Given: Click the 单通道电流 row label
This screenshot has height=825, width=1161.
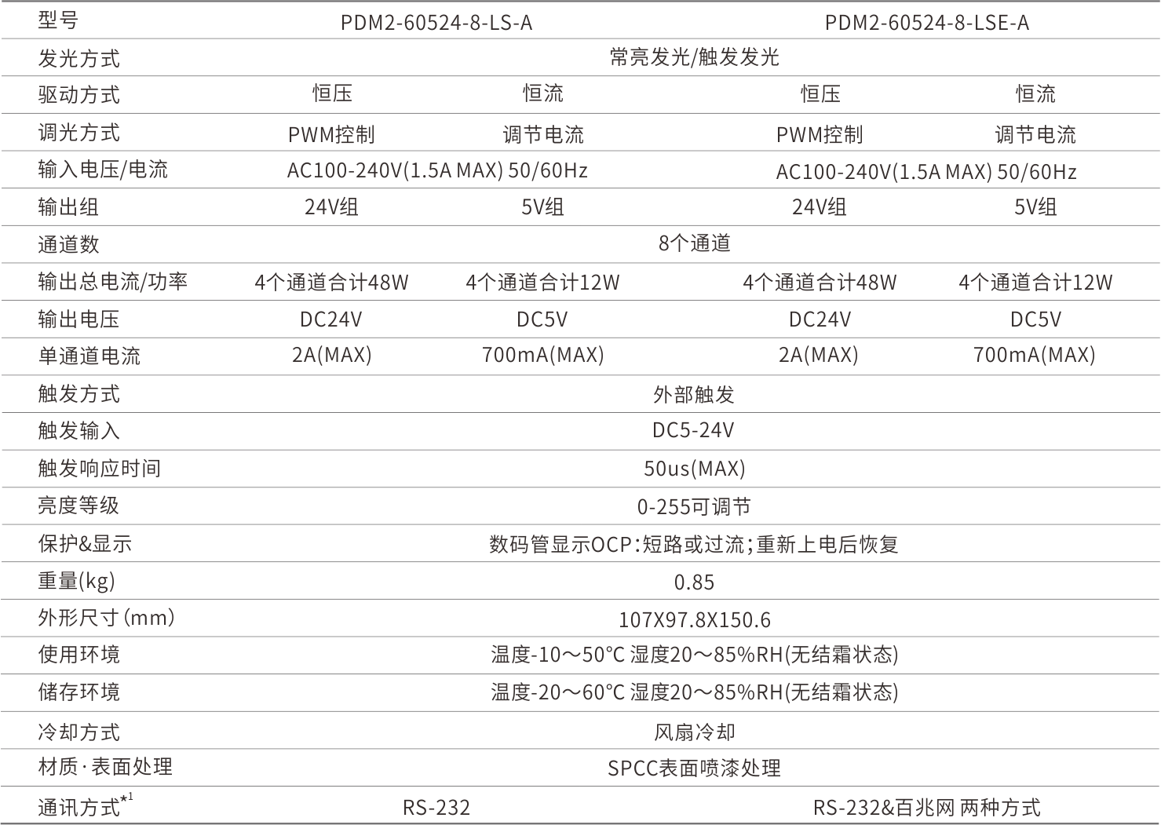Looking at the screenshot, I should tap(89, 356).
